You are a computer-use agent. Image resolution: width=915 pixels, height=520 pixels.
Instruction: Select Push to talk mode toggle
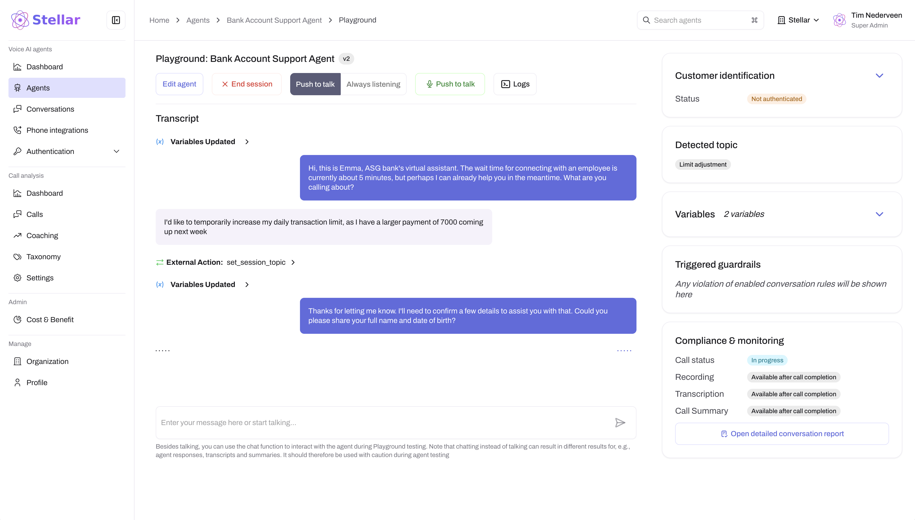[315, 84]
